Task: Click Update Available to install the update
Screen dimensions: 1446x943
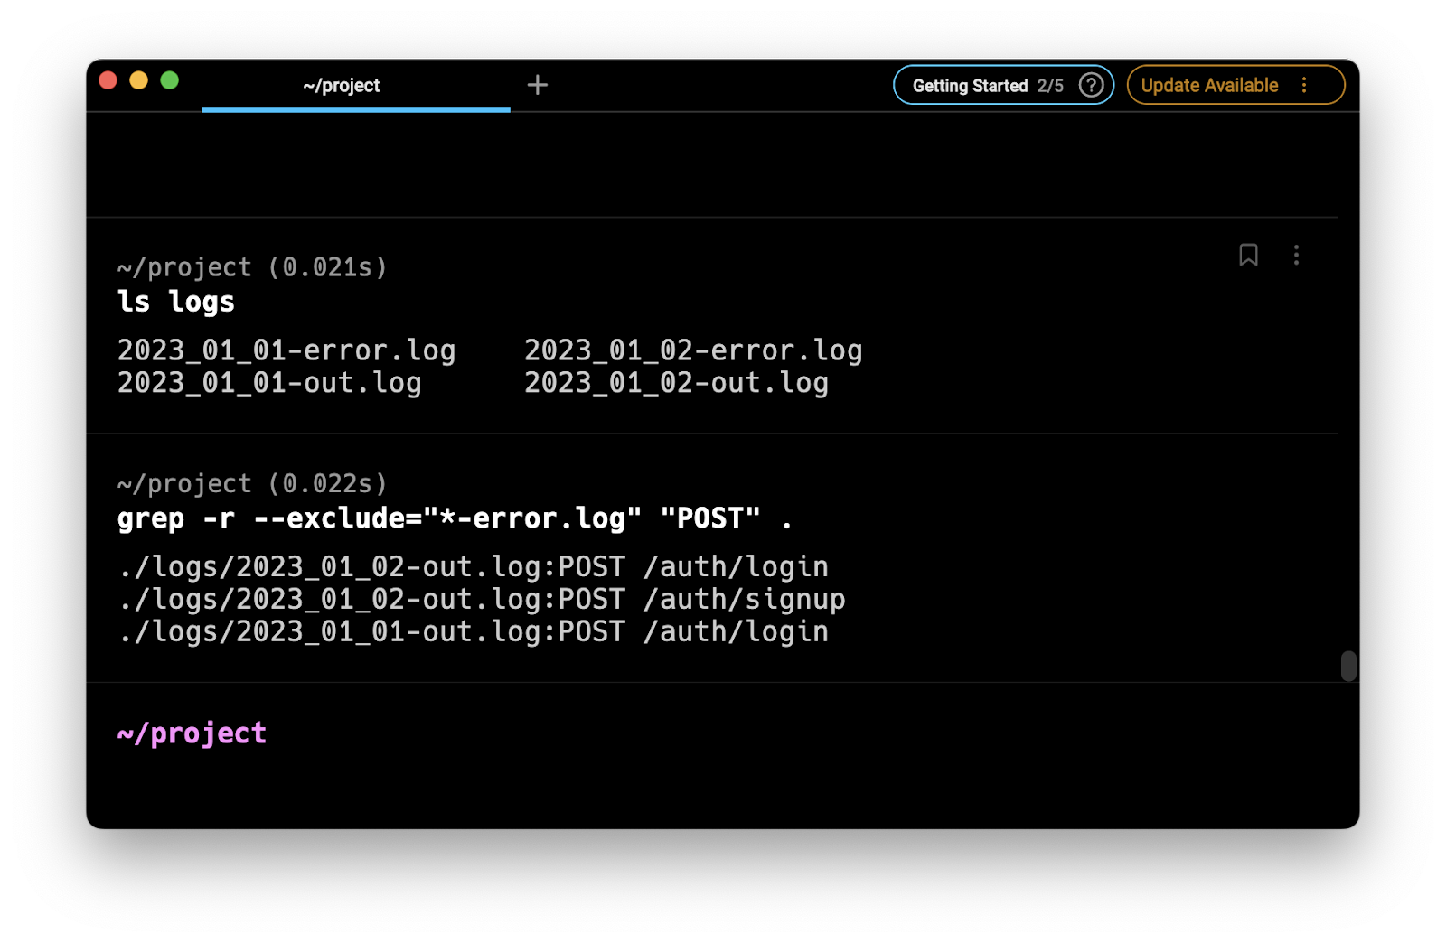Action: pyautogui.click(x=1209, y=84)
